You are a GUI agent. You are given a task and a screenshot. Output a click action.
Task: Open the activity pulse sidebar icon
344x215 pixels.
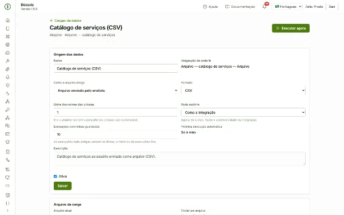7,93
